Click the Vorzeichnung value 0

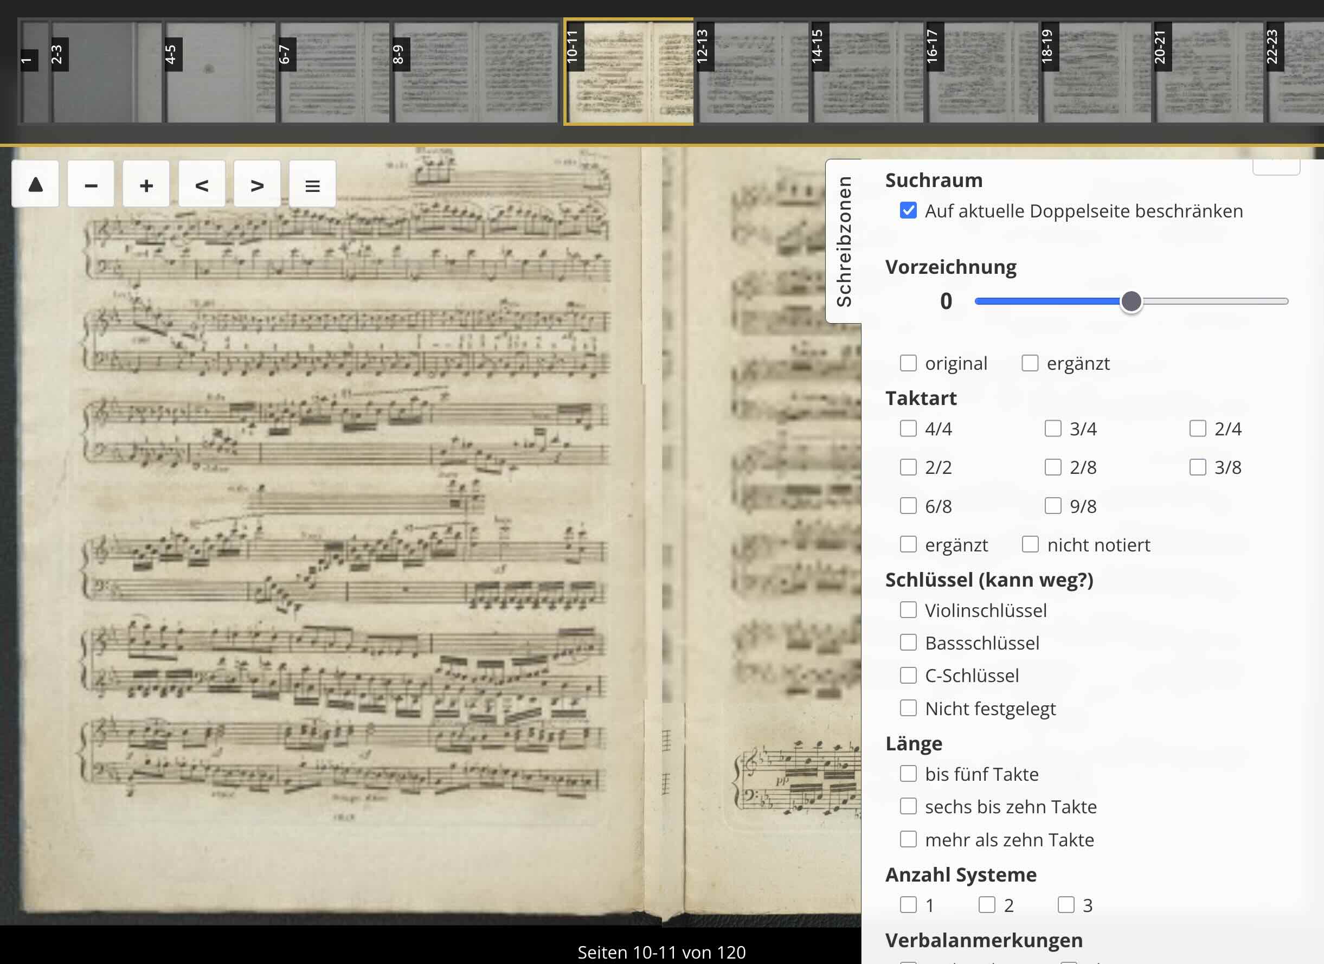click(x=946, y=301)
